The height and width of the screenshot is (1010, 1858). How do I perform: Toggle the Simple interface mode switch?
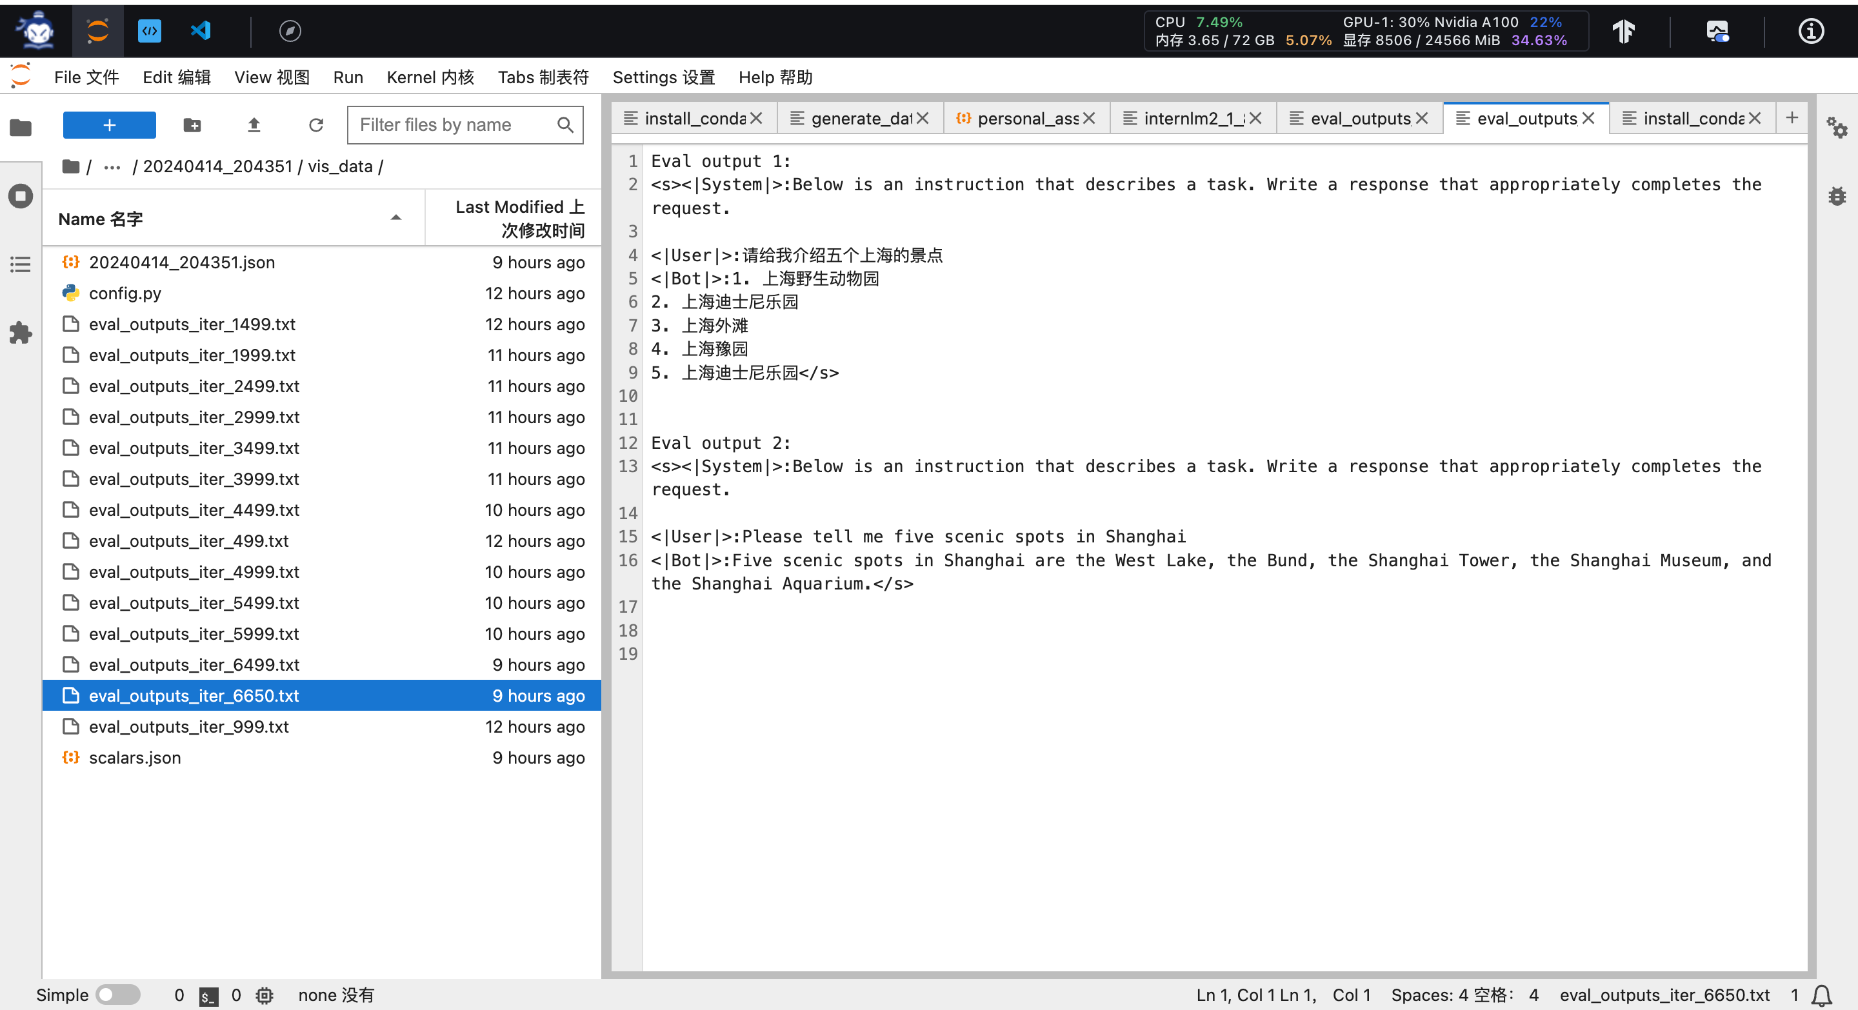point(119,996)
